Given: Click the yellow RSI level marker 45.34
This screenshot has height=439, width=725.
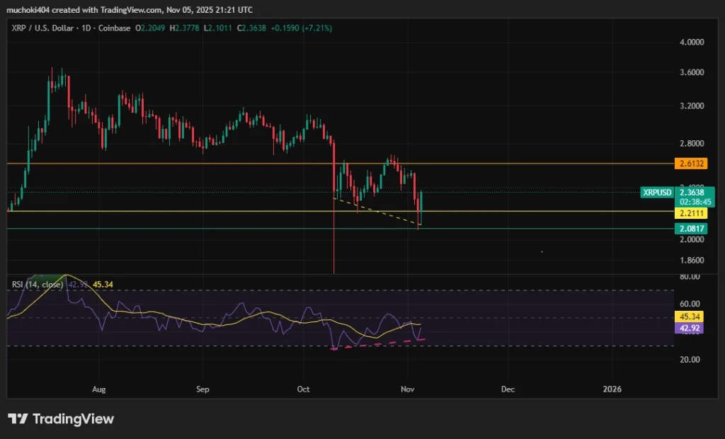Looking at the screenshot, I should tap(688, 317).
